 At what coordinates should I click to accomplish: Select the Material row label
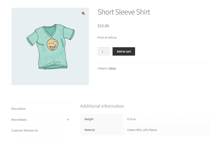click(90, 130)
